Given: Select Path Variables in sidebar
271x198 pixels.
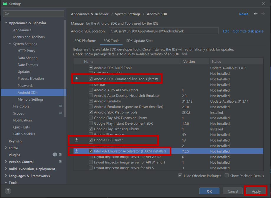Looking at the screenshot, I should pos(24,134).
